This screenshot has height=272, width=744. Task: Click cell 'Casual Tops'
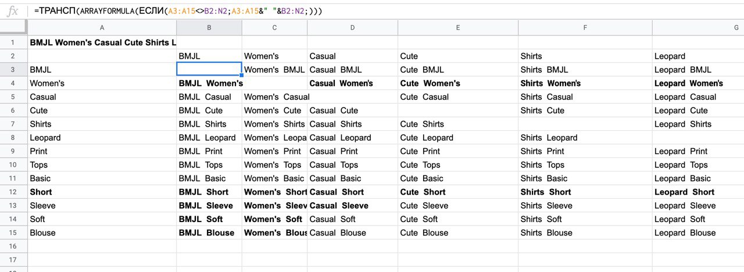point(352,164)
